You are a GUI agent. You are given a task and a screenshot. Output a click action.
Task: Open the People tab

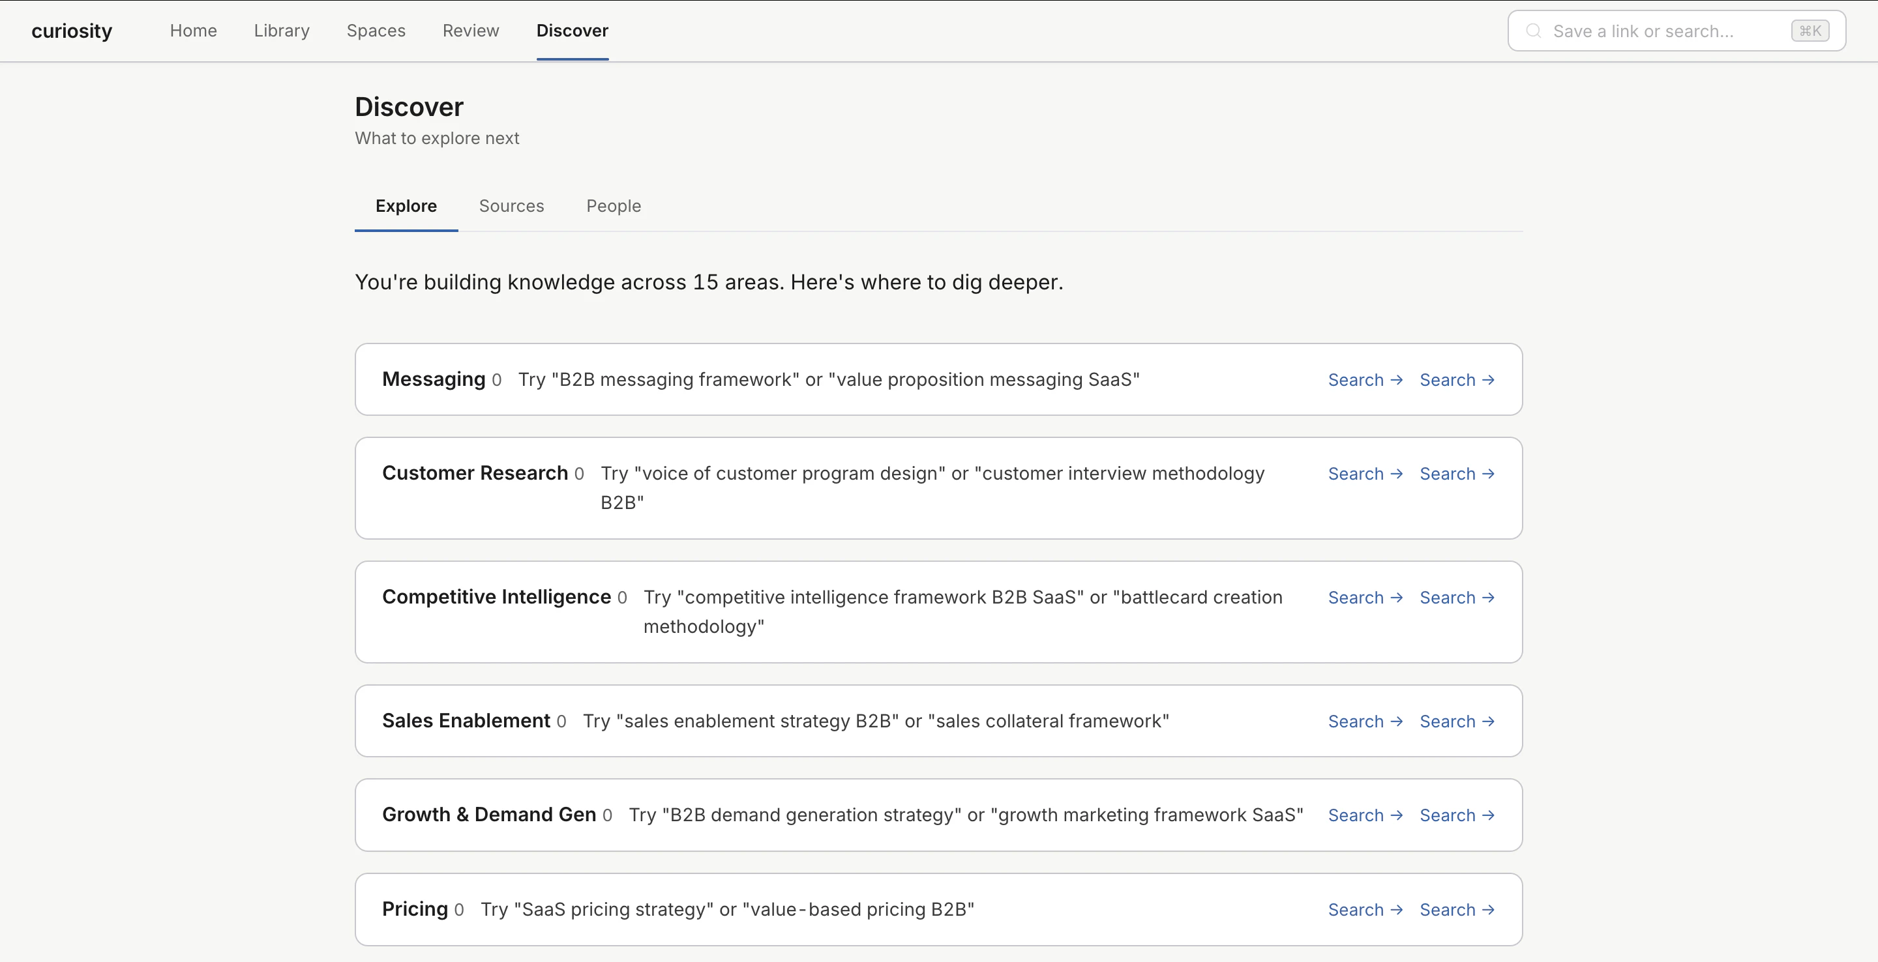point(613,206)
